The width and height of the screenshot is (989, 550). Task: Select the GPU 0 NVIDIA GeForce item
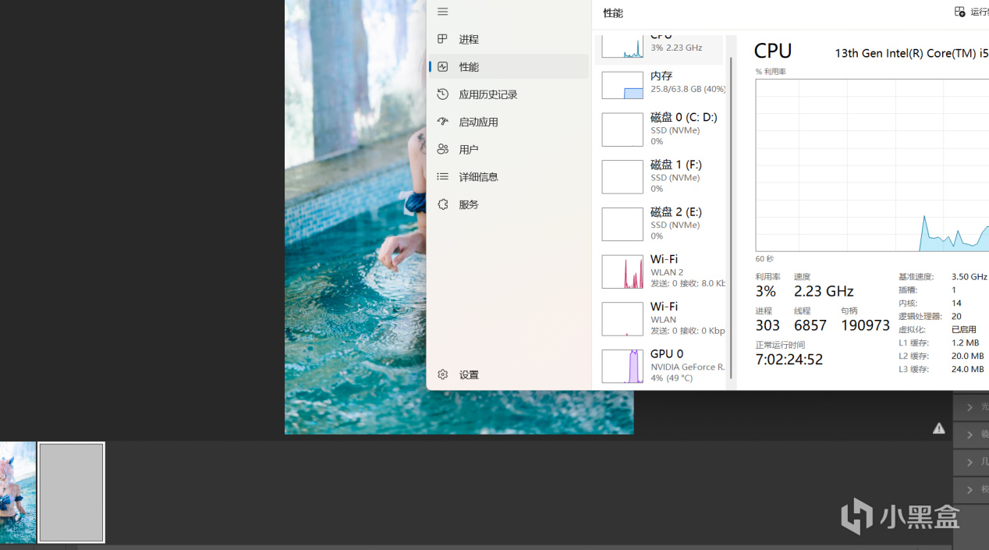pyautogui.click(x=659, y=366)
